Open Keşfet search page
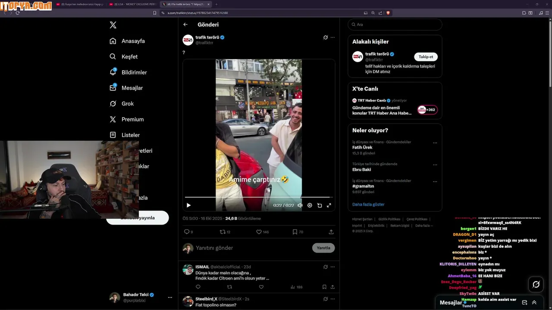Image resolution: width=552 pixels, height=310 pixels. [124, 56]
